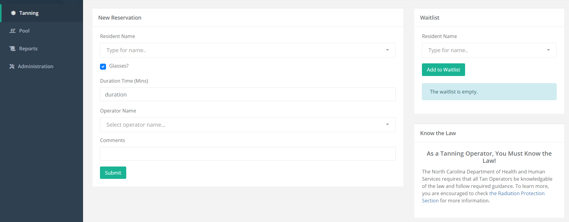The image size is (569, 222).
Task: Follow the Radiation Protection Section link
Action: pyautogui.click(x=516, y=193)
